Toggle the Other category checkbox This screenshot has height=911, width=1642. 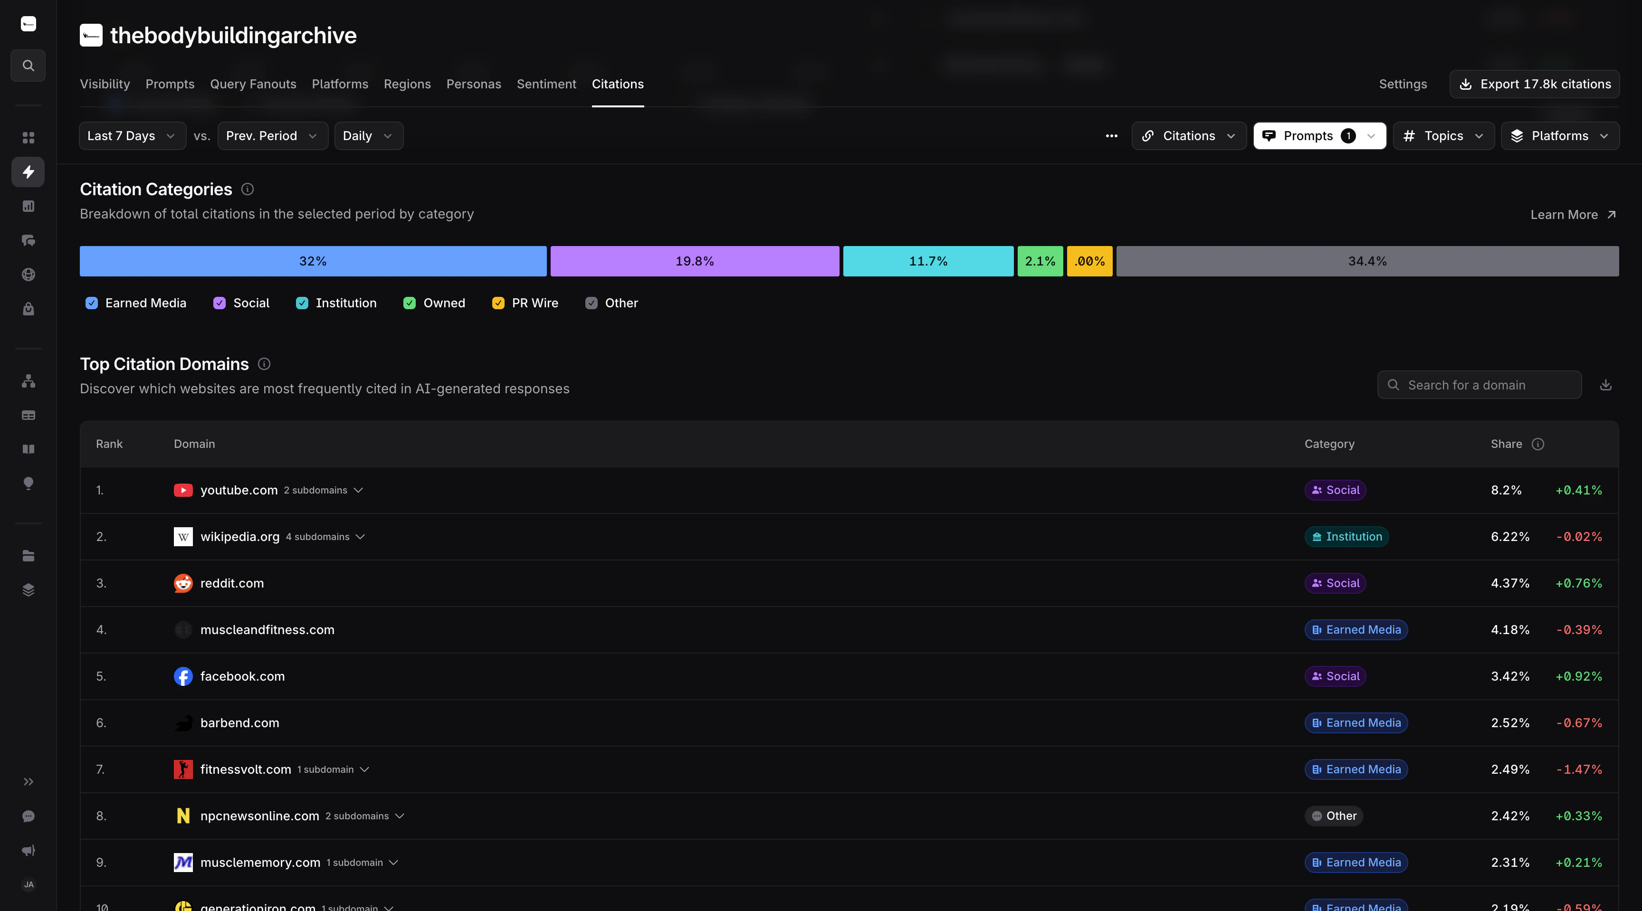(592, 303)
